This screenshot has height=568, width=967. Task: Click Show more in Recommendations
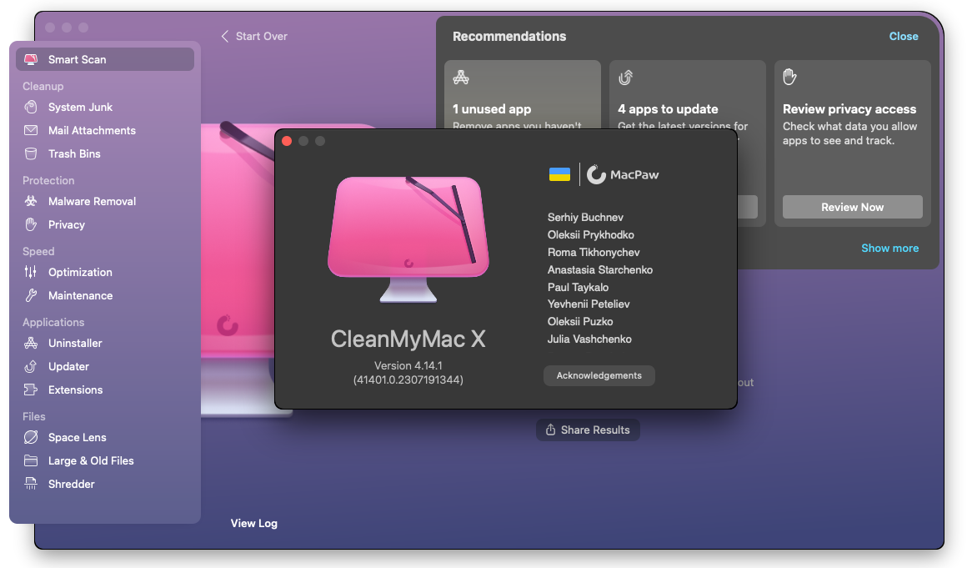tap(889, 248)
